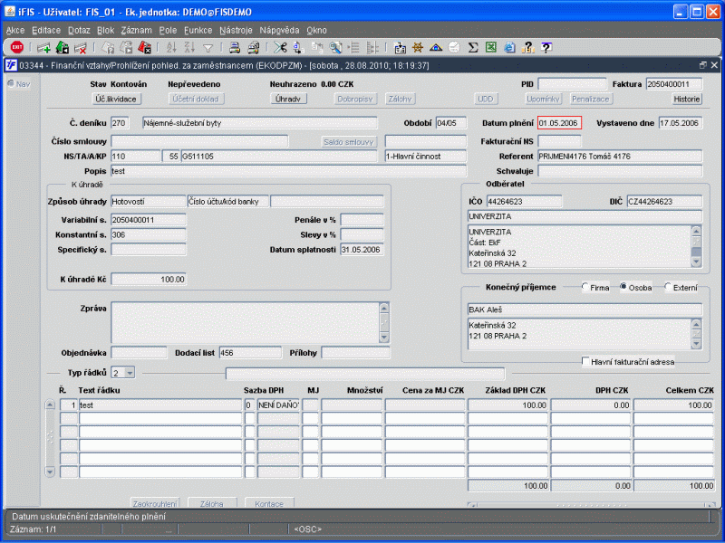The width and height of the screenshot is (725, 543).
Task: Enable the Hlavní fakturační adresa checkbox
Action: 586,362
